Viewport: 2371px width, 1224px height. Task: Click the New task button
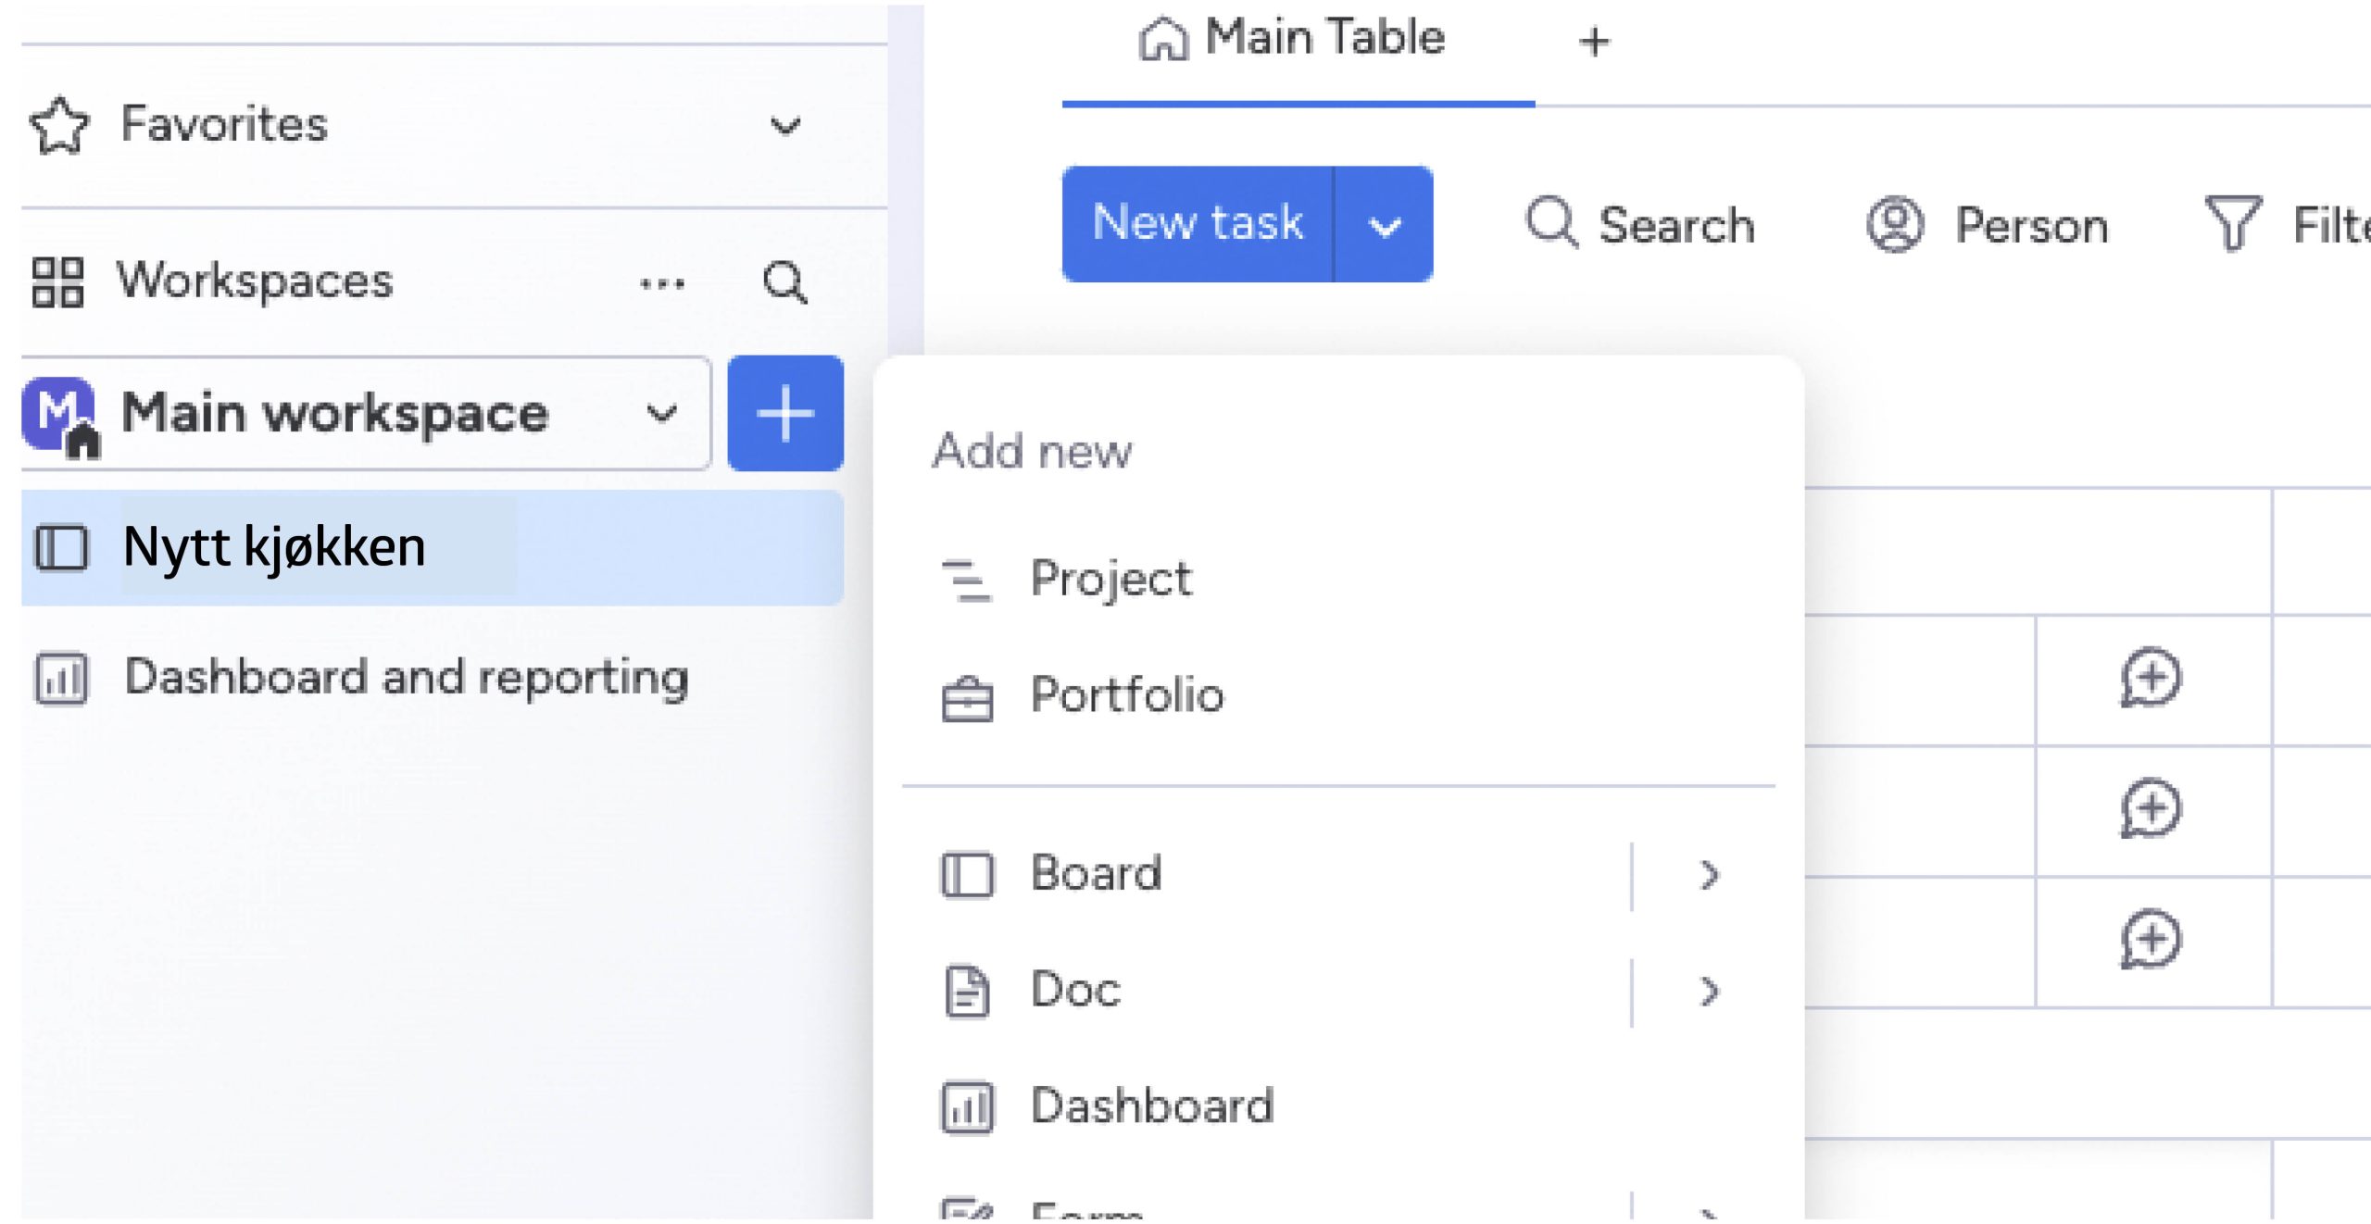pos(1198,224)
